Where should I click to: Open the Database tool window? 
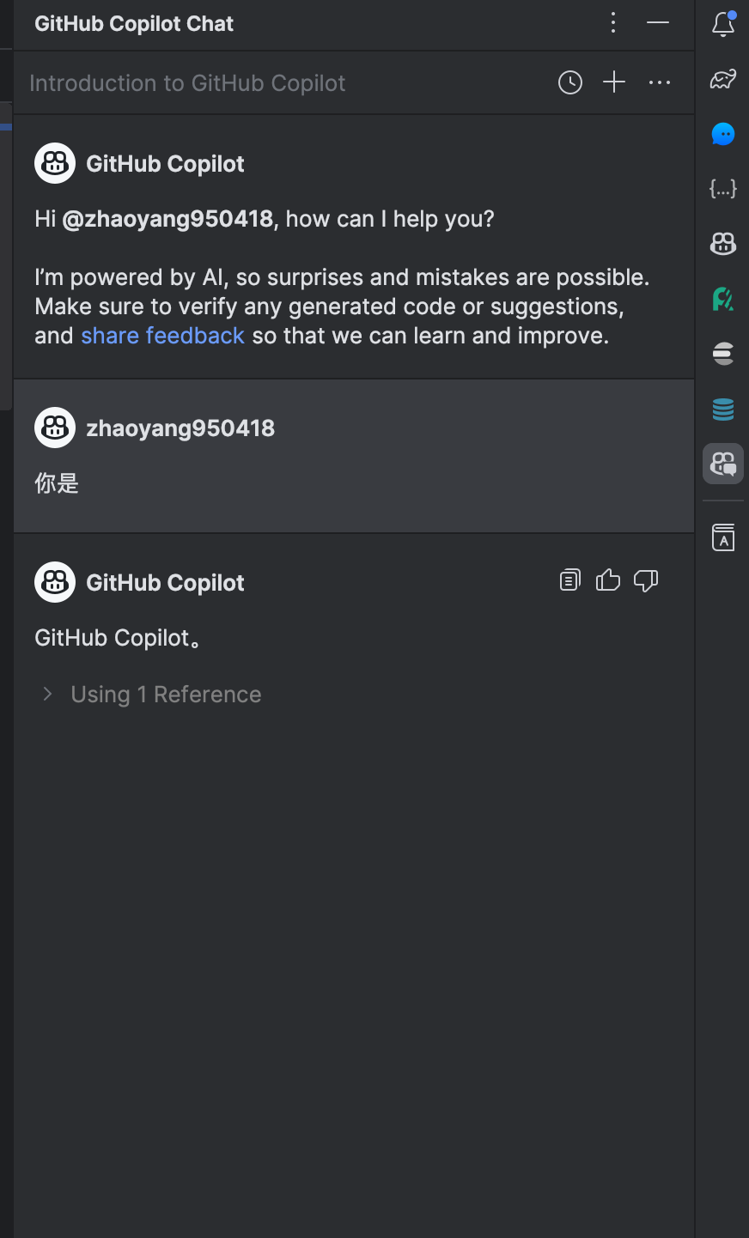[x=723, y=409]
